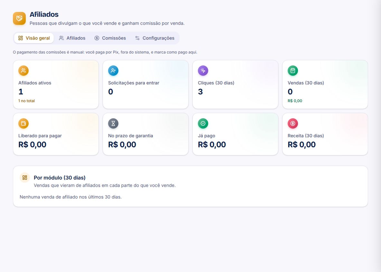
Task: Click the "1 no total" text
Action: click(26, 101)
